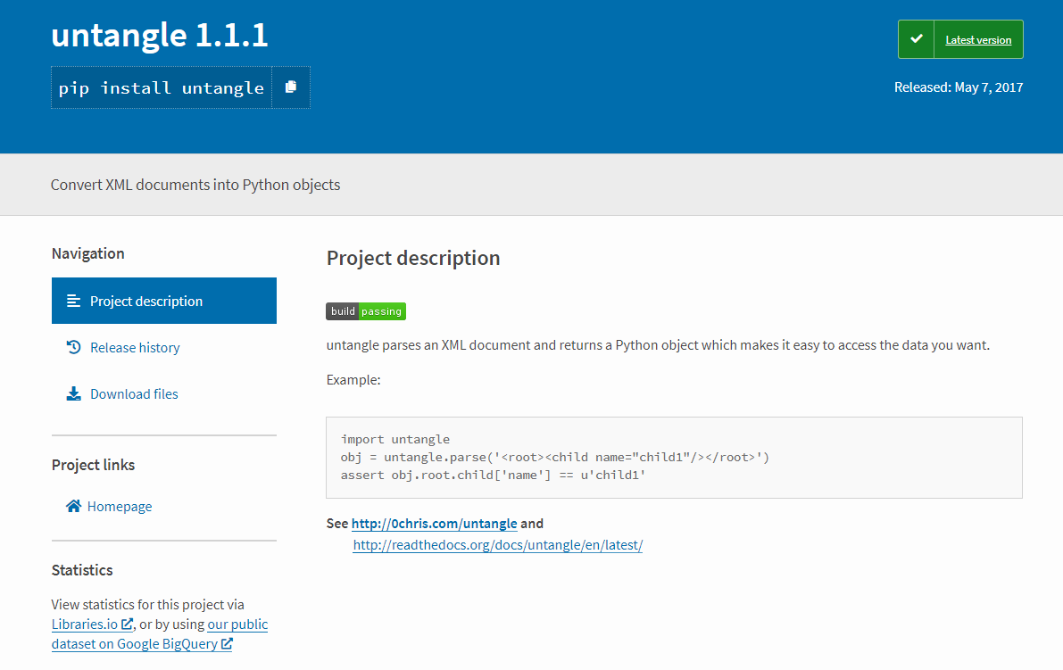Image resolution: width=1063 pixels, height=670 pixels.
Task: Click the Example: label above the code block
Action: coord(353,380)
